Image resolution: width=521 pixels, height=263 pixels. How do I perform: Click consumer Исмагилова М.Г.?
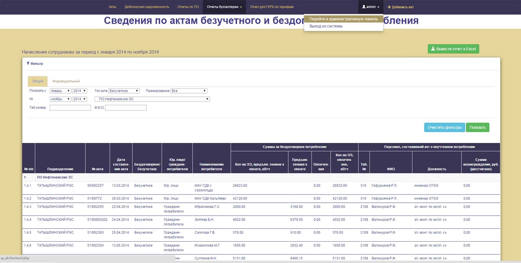(x=207, y=245)
